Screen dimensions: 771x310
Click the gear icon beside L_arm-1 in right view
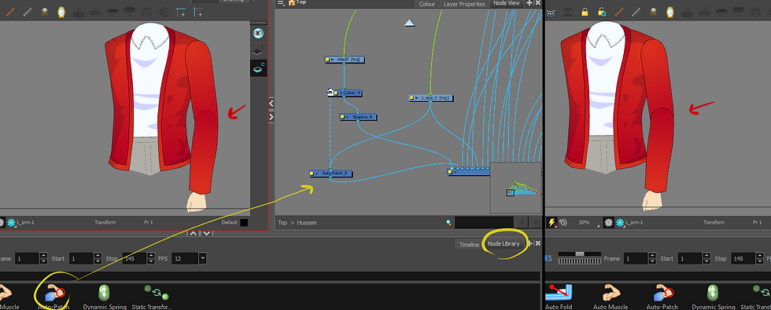[x=609, y=223]
